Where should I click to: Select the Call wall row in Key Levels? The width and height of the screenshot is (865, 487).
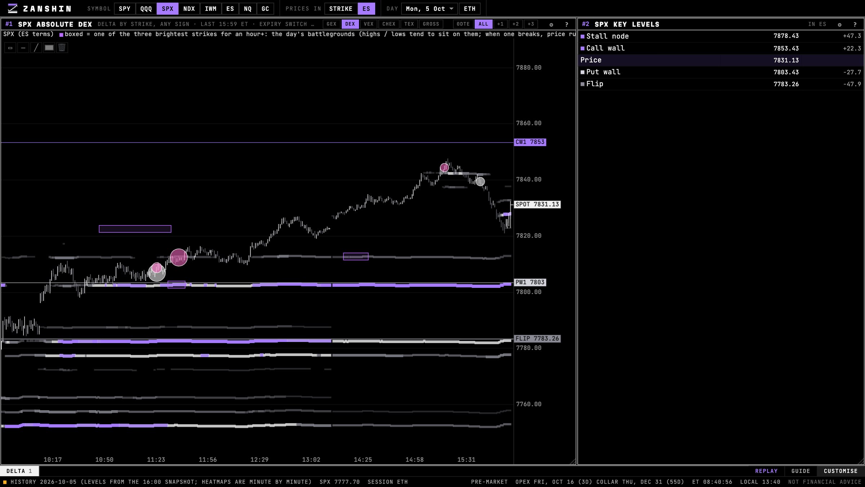point(721,48)
